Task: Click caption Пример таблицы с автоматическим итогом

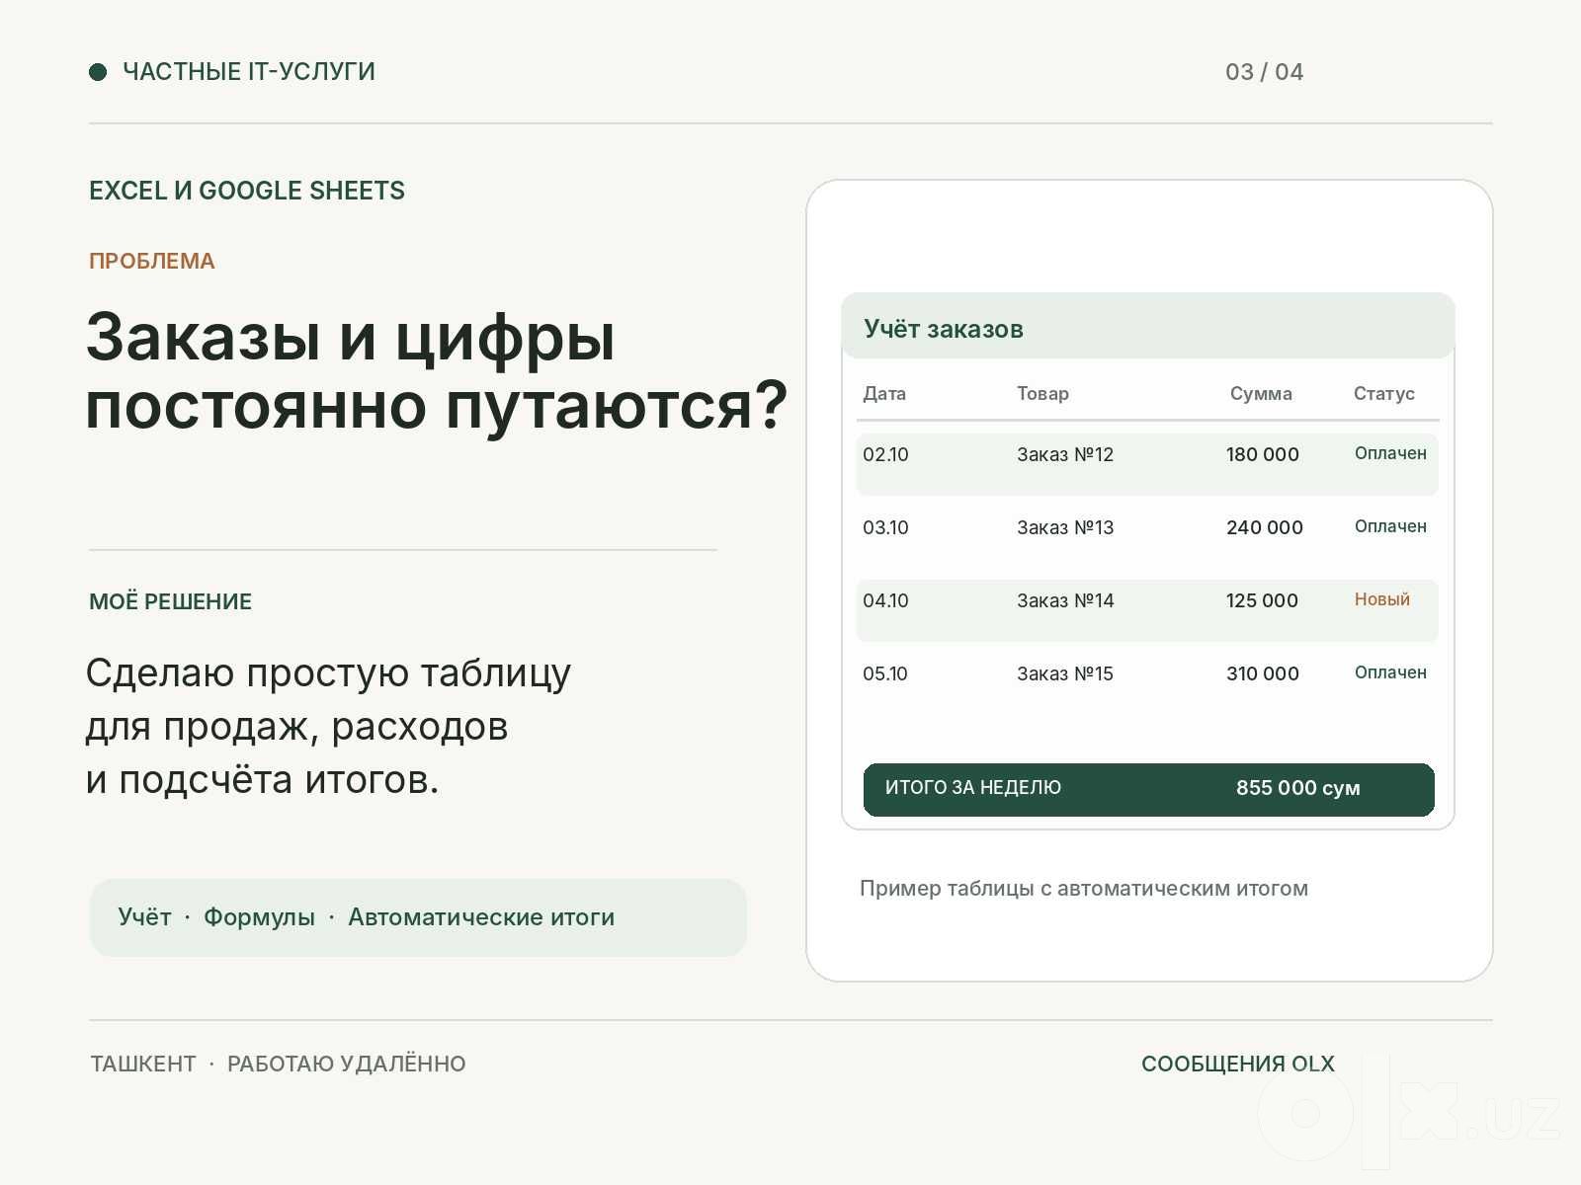Action: click(1084, 889)
